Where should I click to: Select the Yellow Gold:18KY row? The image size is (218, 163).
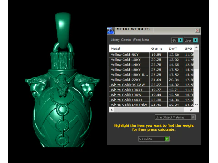(x=151, y=70)
